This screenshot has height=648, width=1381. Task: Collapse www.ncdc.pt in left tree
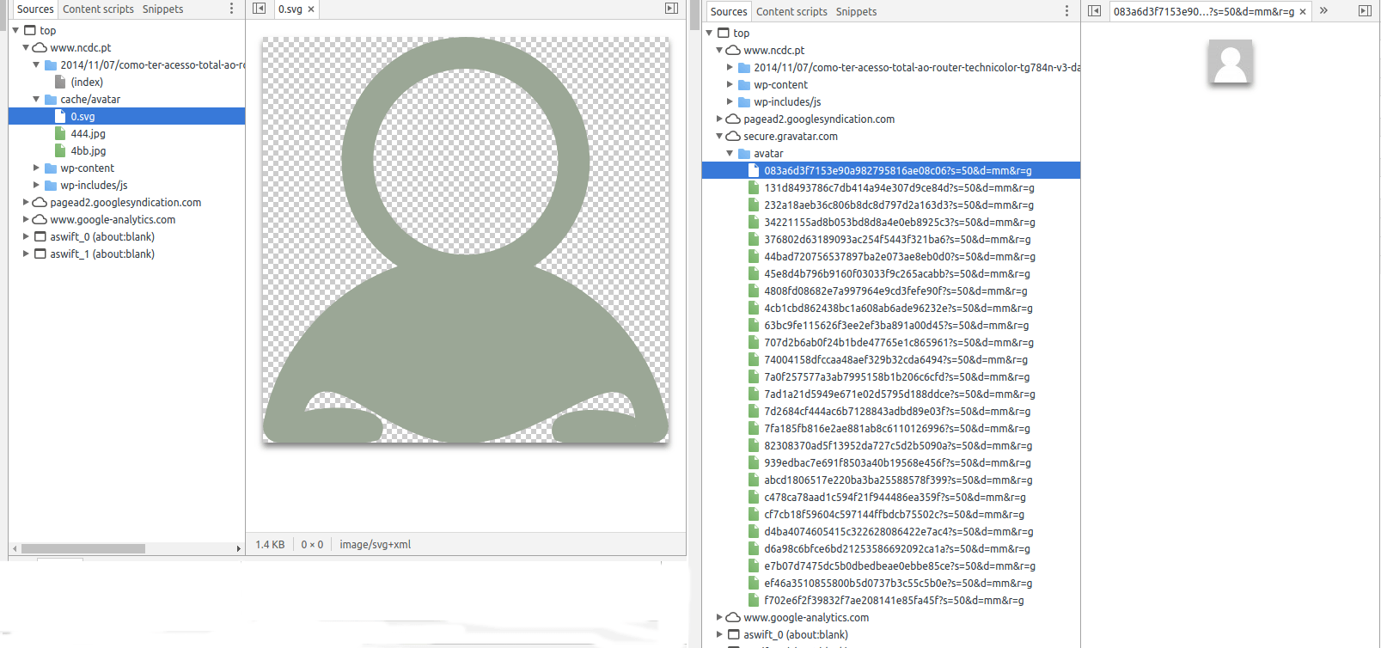coord(26,47)
